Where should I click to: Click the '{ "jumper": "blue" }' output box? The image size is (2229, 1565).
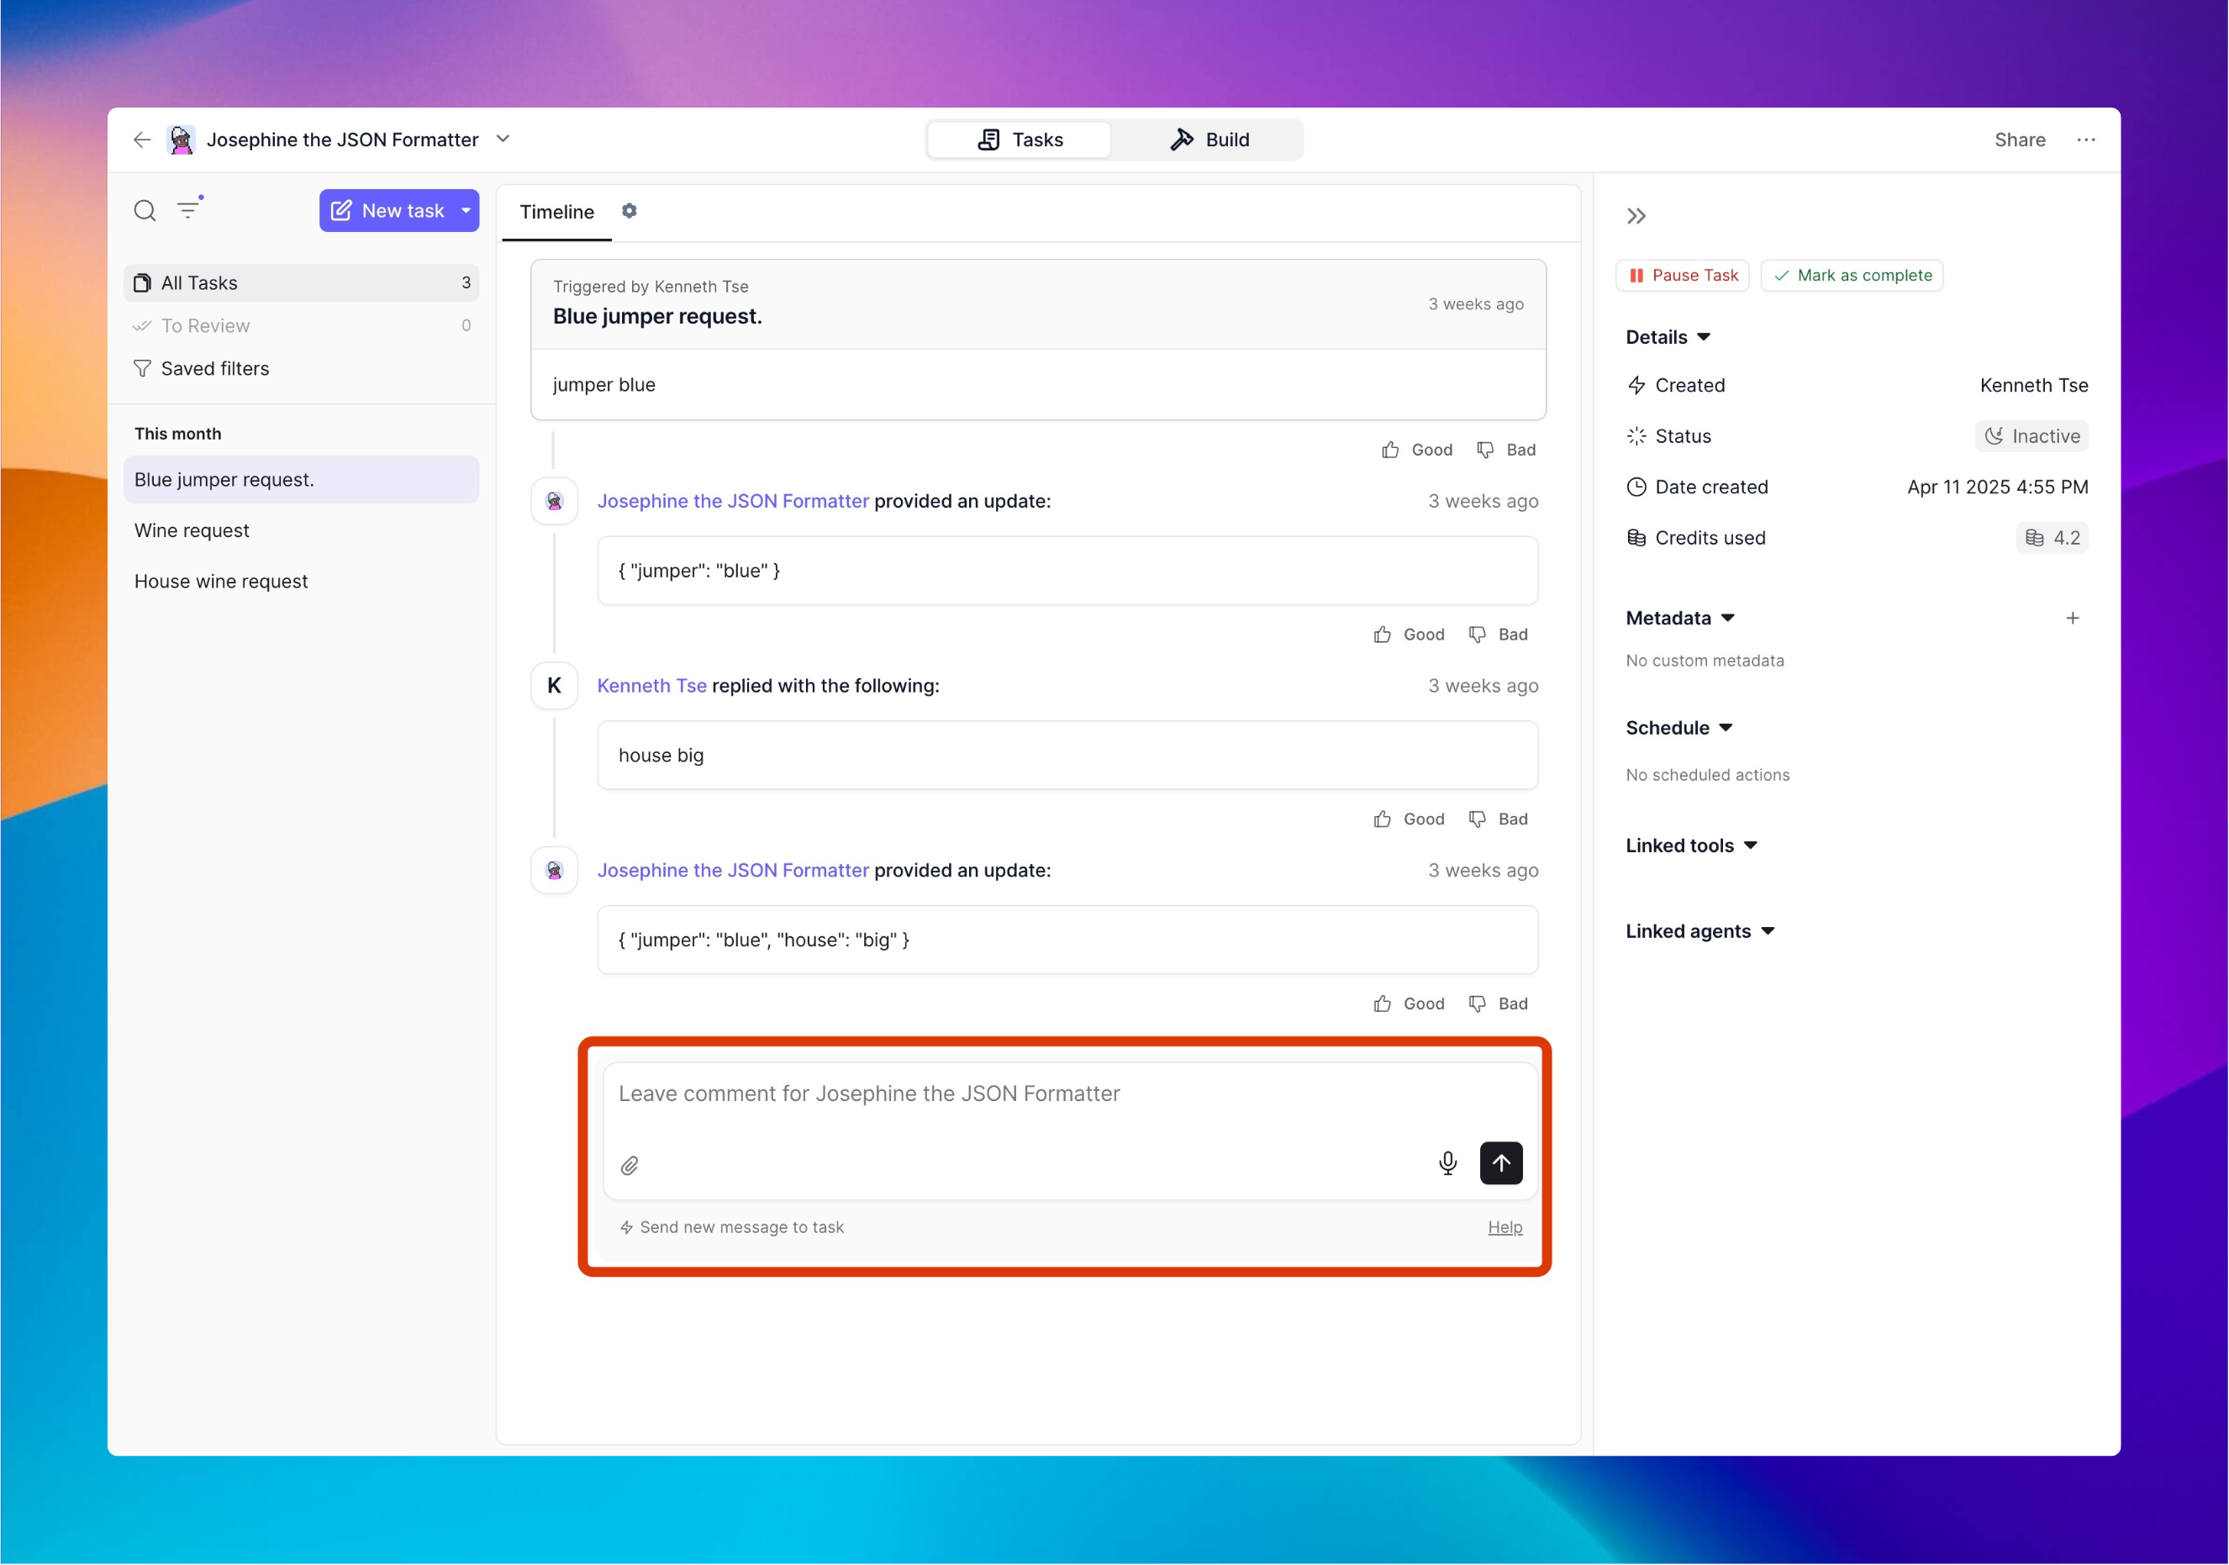(x=1067, y=571)
